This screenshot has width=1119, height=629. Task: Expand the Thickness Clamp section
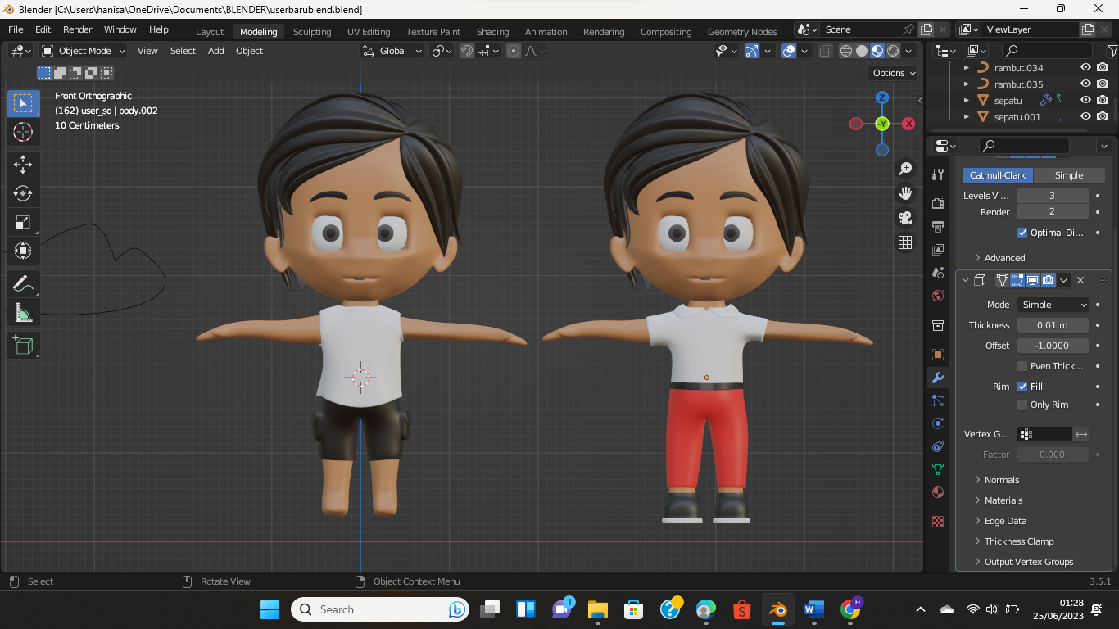(x=1018, y=541)
